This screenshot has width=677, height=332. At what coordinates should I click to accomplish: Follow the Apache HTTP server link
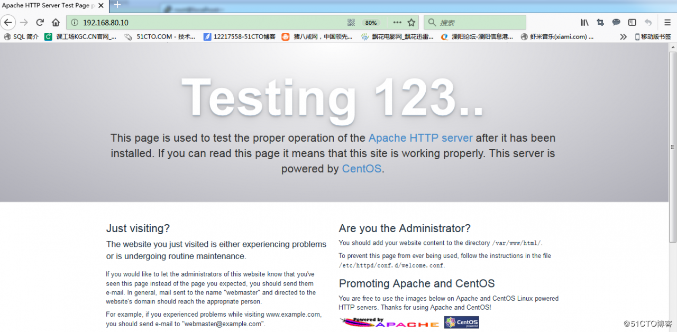coord(420,138)
